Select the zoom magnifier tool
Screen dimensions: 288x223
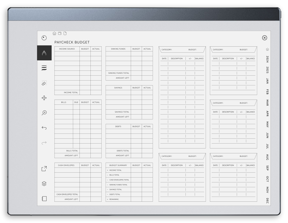[44, 113]
